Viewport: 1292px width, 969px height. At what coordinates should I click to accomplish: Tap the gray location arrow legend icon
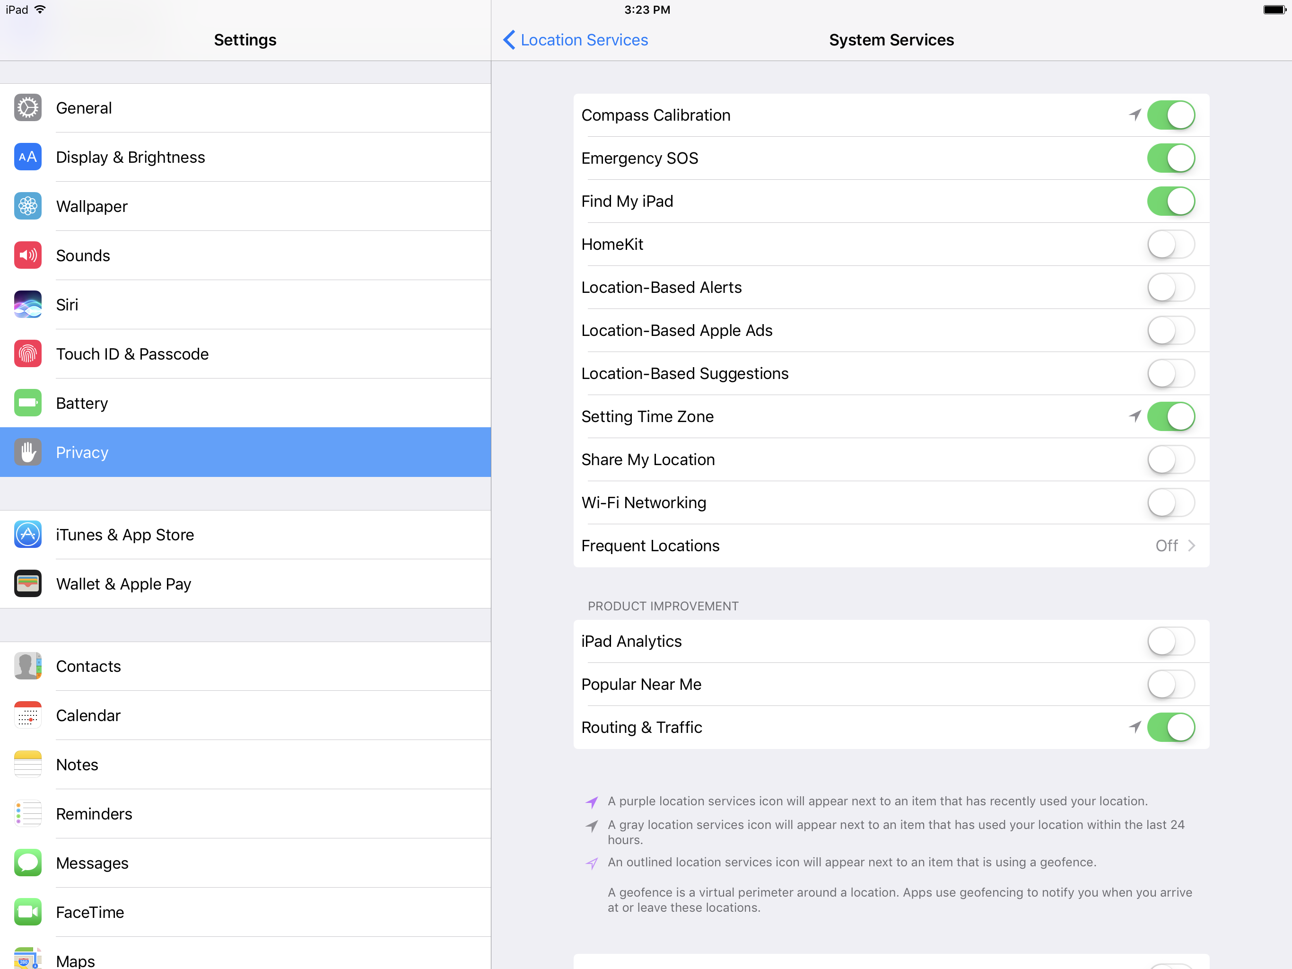592,826
